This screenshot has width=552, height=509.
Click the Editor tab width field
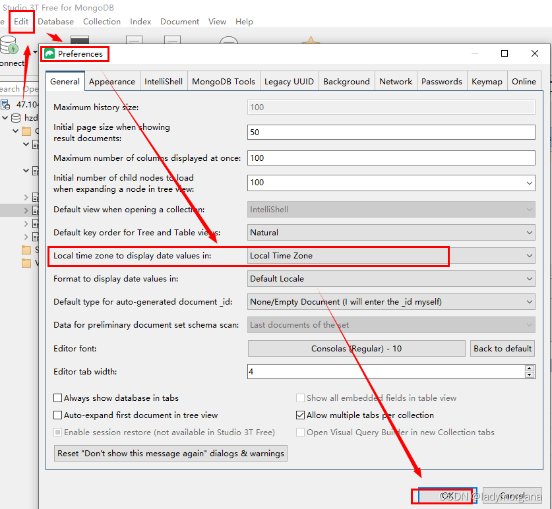(386, 372)
